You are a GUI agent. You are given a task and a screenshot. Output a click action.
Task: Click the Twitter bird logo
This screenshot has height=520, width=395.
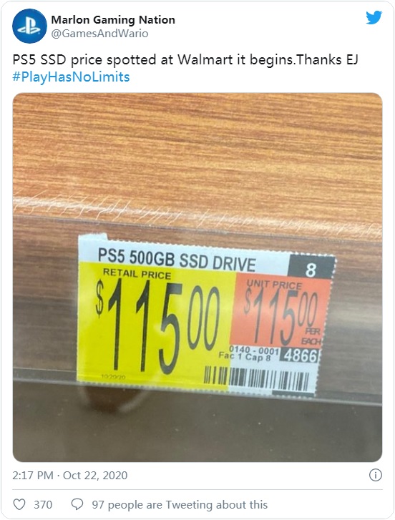(374, 18)
